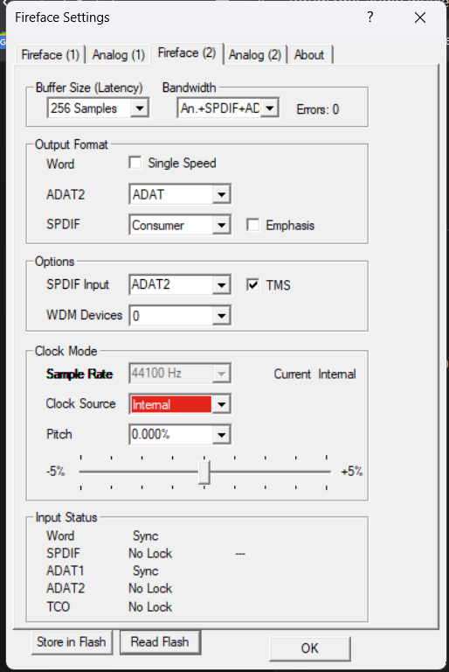Click Store in Flash button

tap(72, 642)
